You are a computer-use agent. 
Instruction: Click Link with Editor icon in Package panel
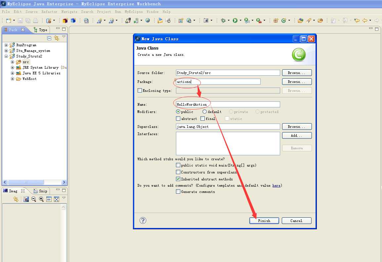[x=57, y=38]
